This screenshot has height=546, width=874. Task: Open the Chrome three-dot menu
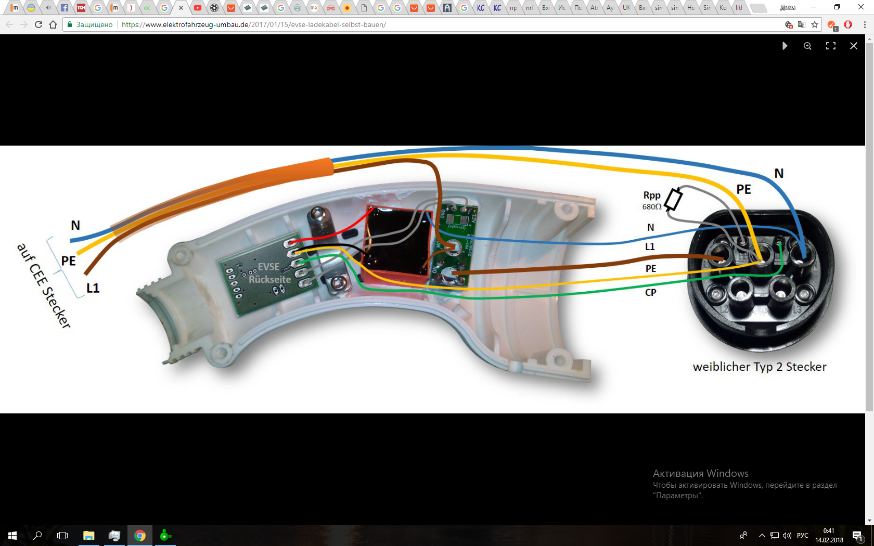(x=865, y=24)
